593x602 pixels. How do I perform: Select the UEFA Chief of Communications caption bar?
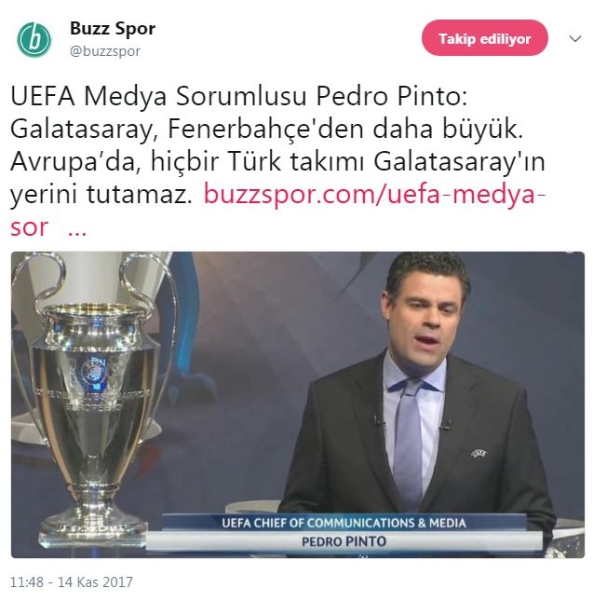pos(344,523)
